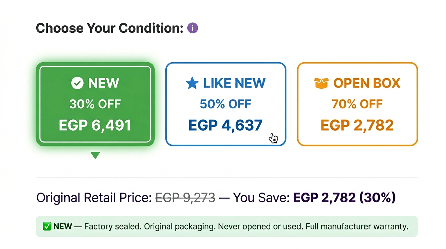Click the 50% OFF label
446x249 pixels.
tap(226, 104)
